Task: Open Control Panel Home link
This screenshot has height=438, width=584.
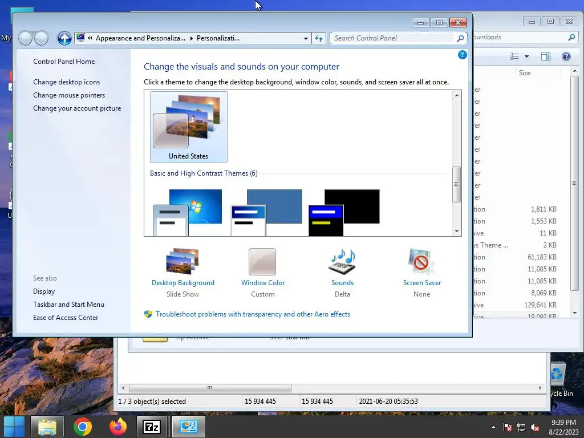Action: (64, 62)
